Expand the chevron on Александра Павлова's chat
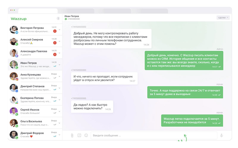The width and height of the screenshot is (238, 148). (x=59, y=53)
